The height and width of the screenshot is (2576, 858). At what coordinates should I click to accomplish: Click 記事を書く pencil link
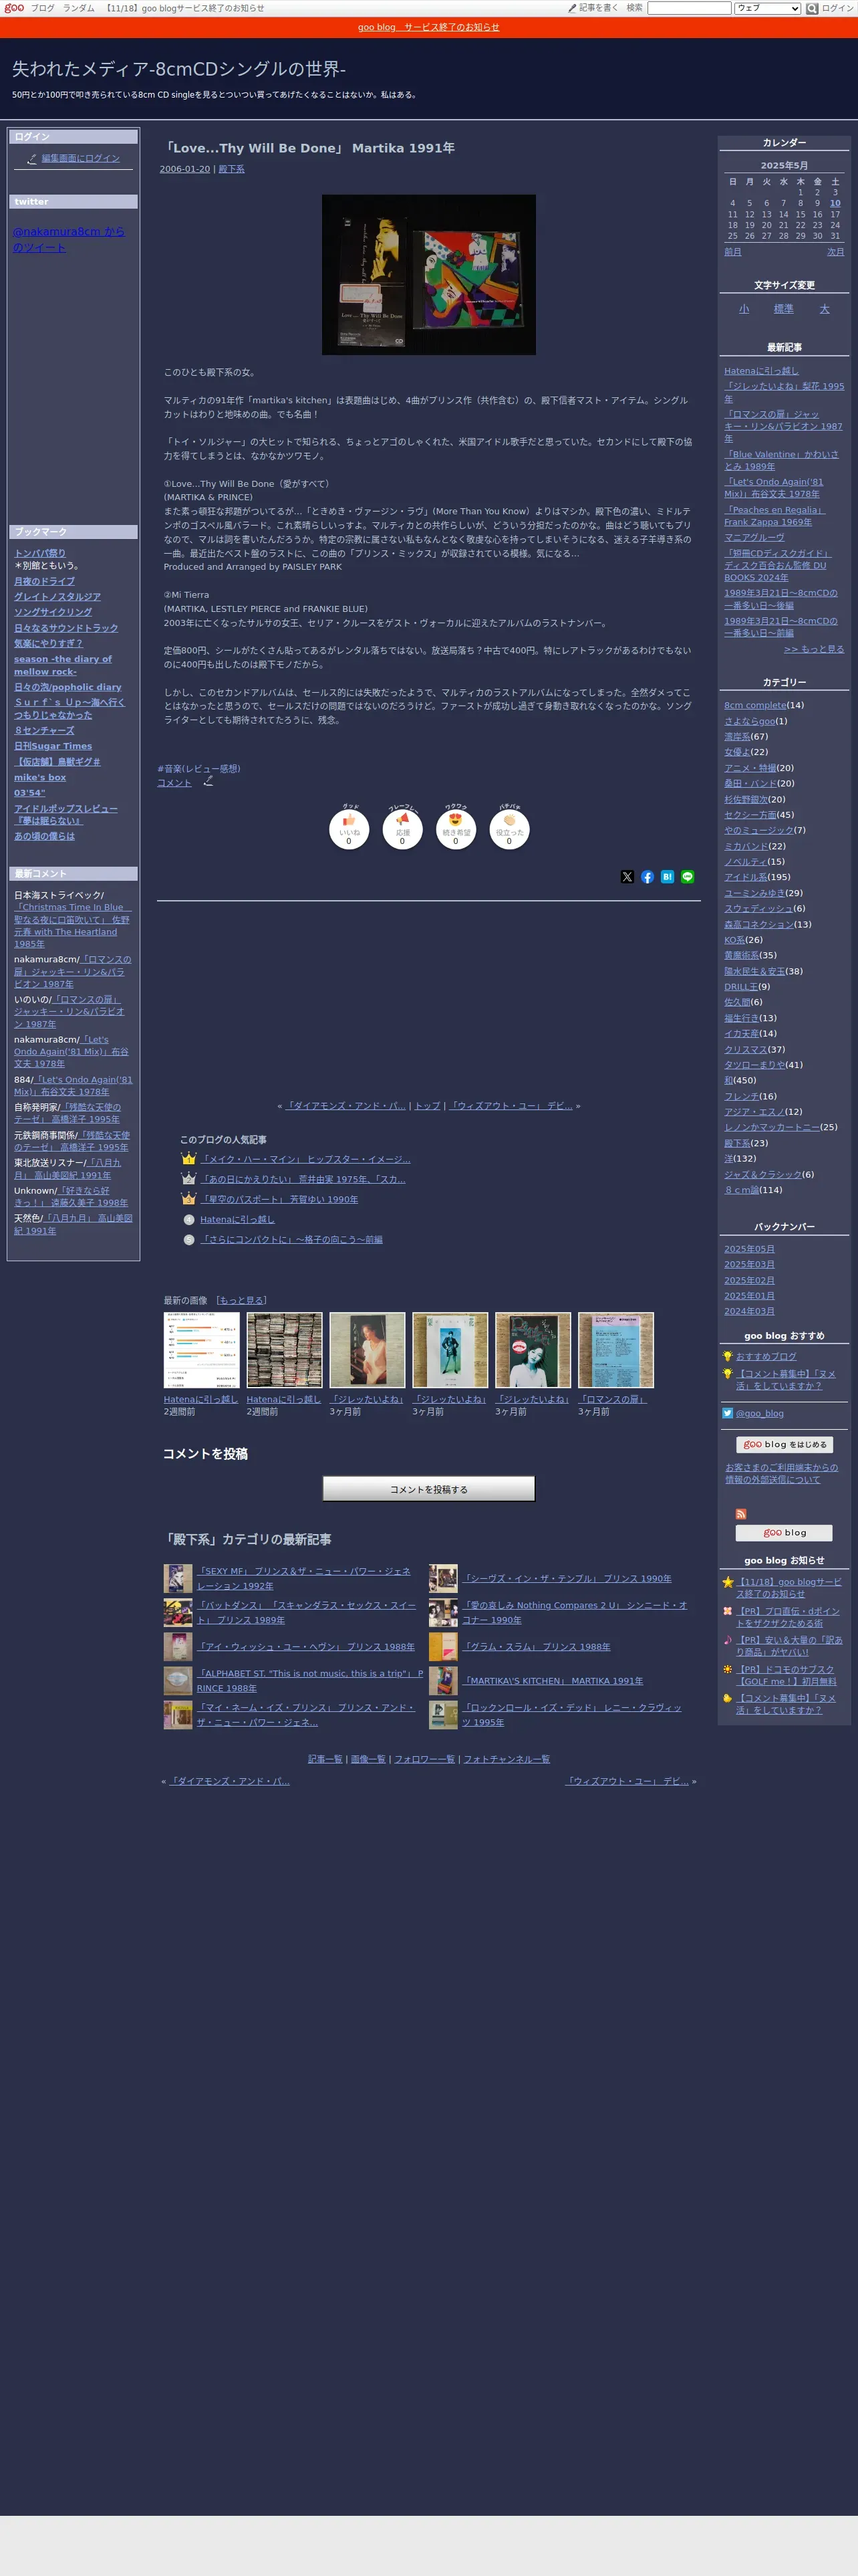593,8
